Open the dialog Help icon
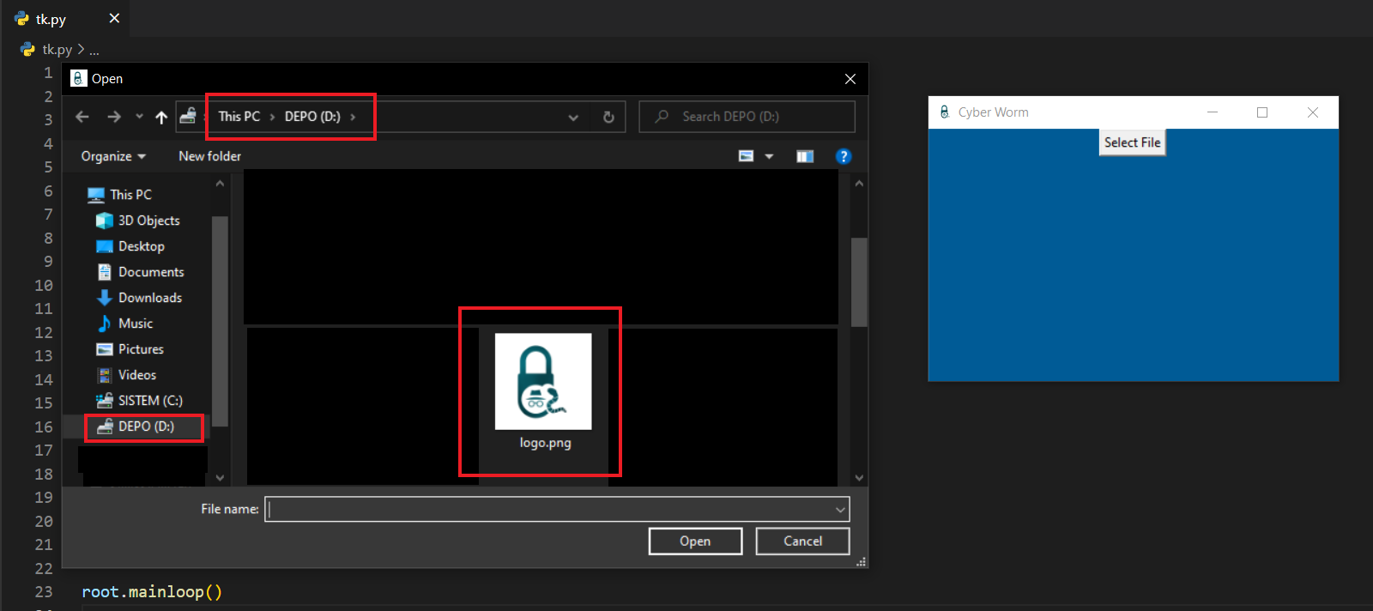 [x=843, y=156]
